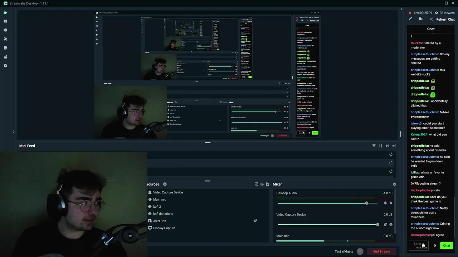Image resolution: width=458 pixels, height=257 pixels.
Task: Open Video Capture Device mixer settings gear
Action: (391, 225)
